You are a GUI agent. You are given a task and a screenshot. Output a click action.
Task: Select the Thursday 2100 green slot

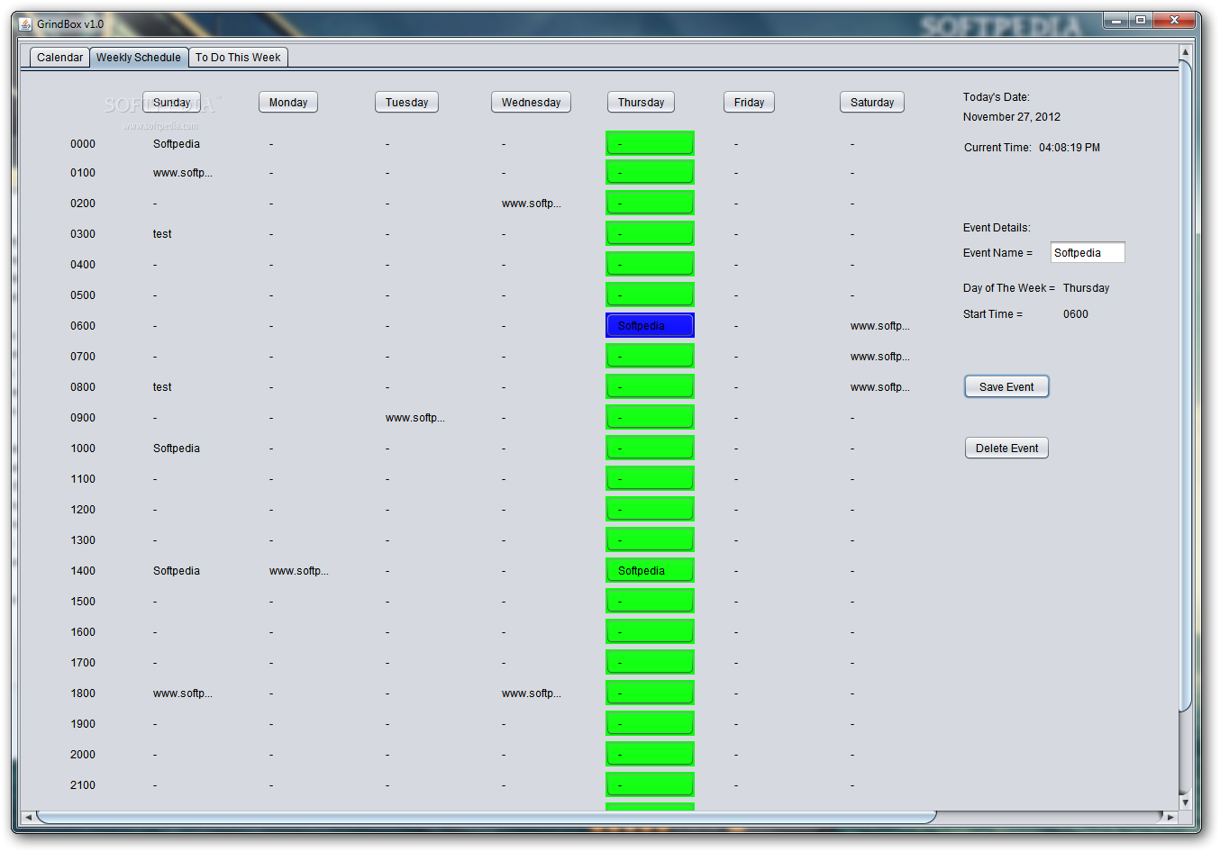(650, 785)
